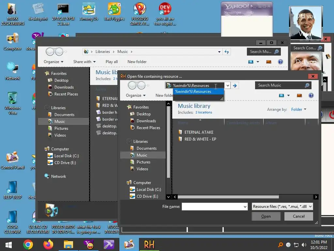Open the BEEP BEEP desktop icon

12,190
